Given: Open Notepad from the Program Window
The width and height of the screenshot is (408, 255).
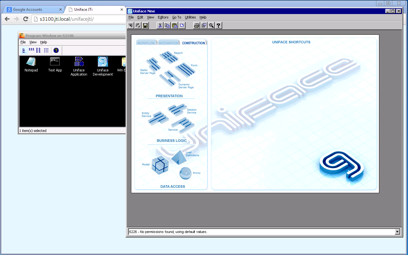Looking at the screenshot, I should pyautogui.click(x=31, y=62).
